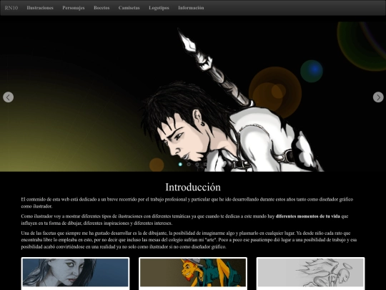Open the Bocetos navigation item
The height and width of the screenshot is (290, 386).
tap(102, 8)
